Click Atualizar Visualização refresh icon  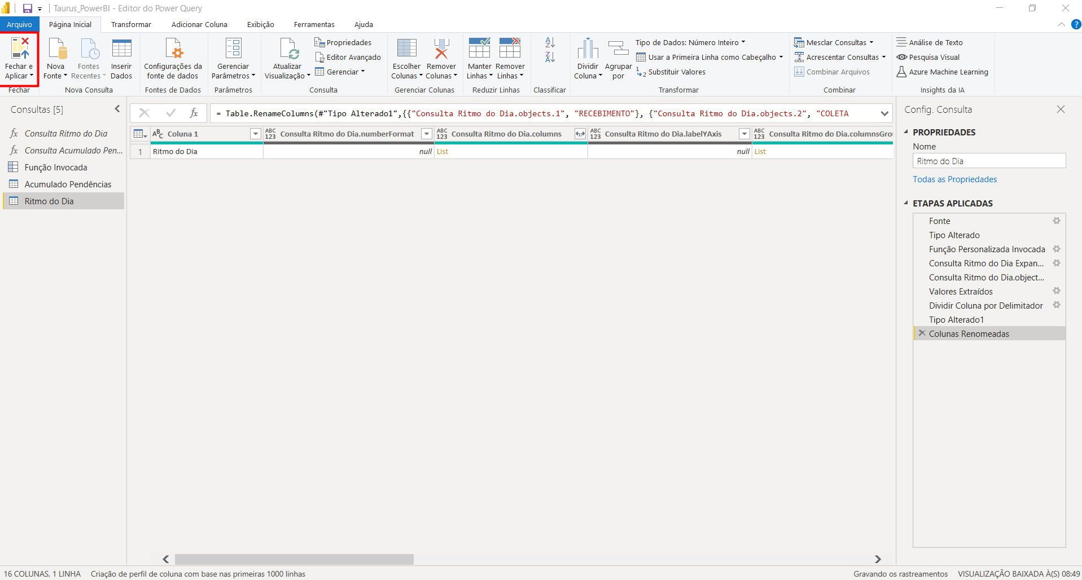coord(289,49)
